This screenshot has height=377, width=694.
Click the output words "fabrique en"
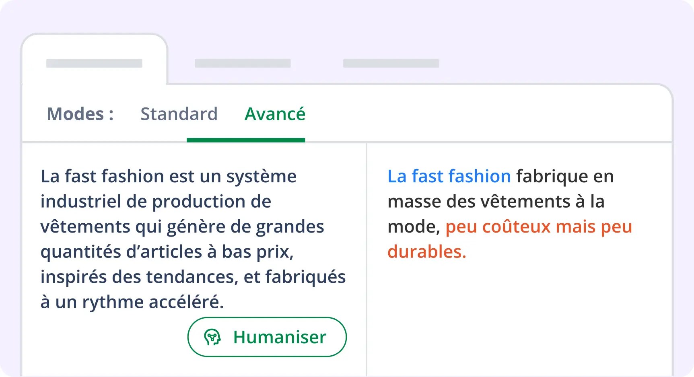pyautogui.click(x=565, y=176)
